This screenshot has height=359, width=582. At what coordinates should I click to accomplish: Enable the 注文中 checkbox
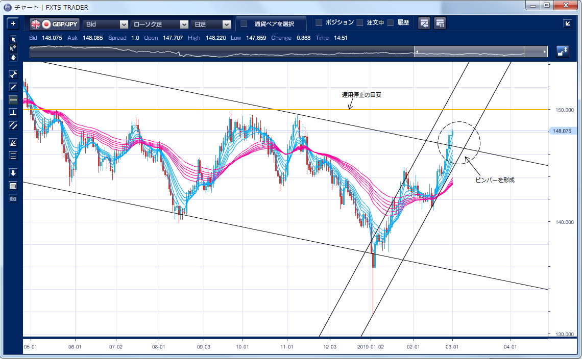(360, 22)
